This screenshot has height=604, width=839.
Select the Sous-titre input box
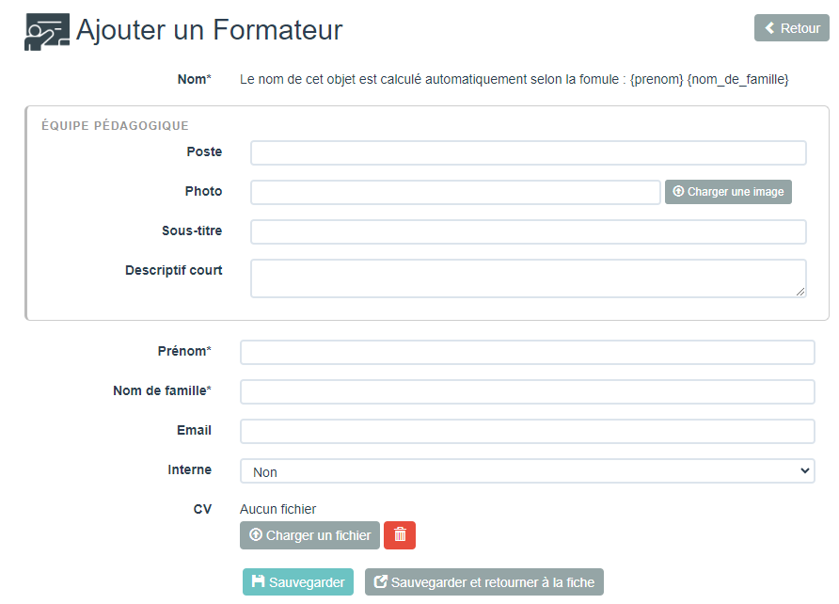528,231
